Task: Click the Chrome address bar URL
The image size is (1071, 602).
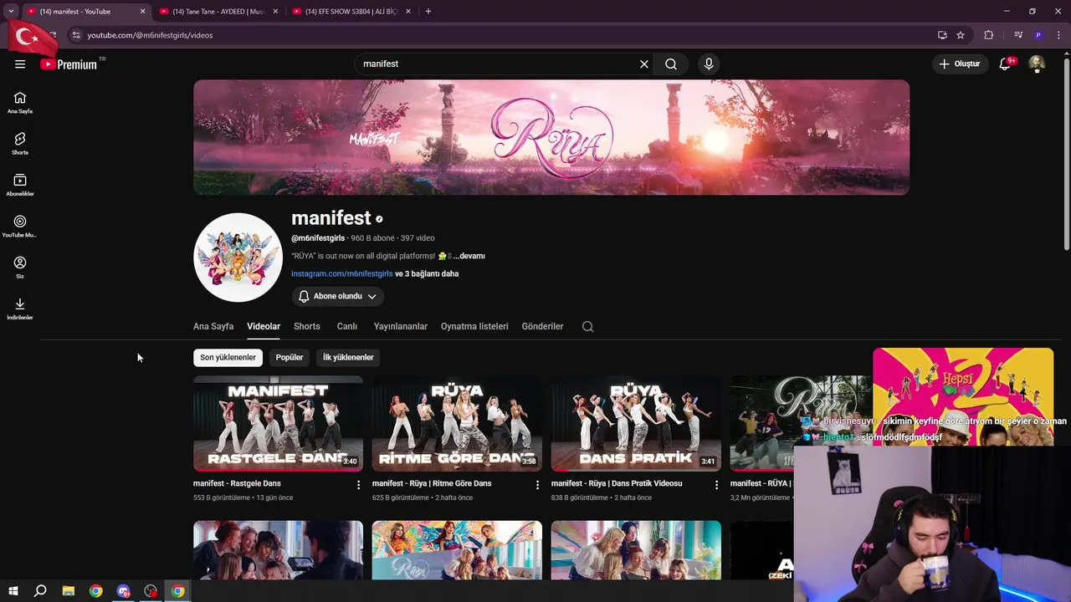Action: point(150,35)
